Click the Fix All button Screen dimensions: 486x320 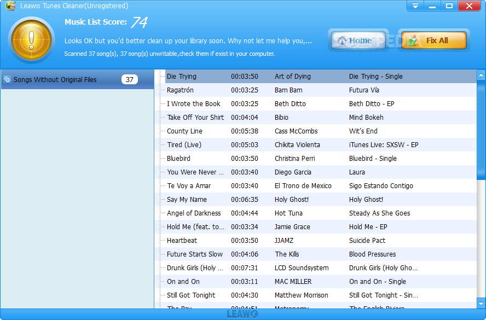[x=433, y=40]
